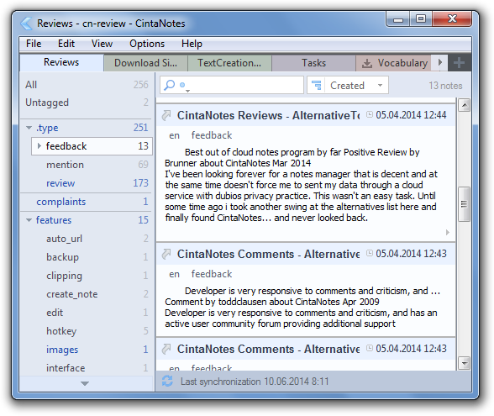Click the feedback tag on the second note

click(212, 274)
